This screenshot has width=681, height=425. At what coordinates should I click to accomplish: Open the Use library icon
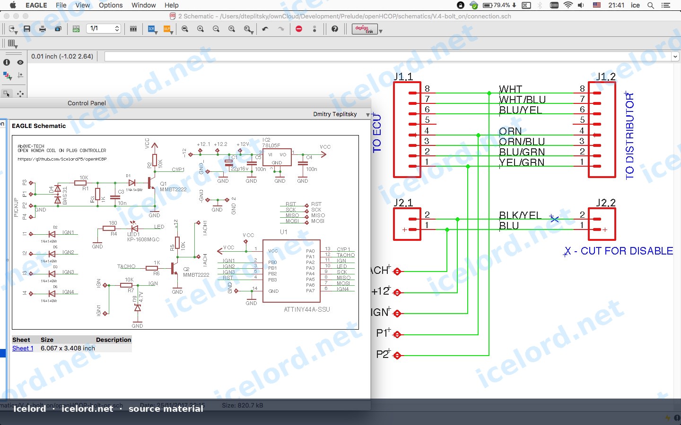tap(133, 29)
